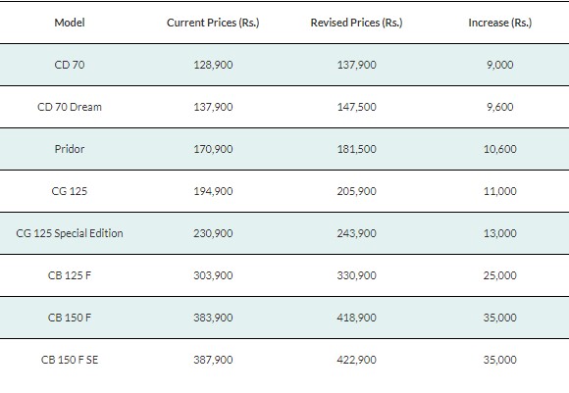569x393 pixels.
Task: Click CG 125 Special Edition label
Action: [x=70, y=233]
